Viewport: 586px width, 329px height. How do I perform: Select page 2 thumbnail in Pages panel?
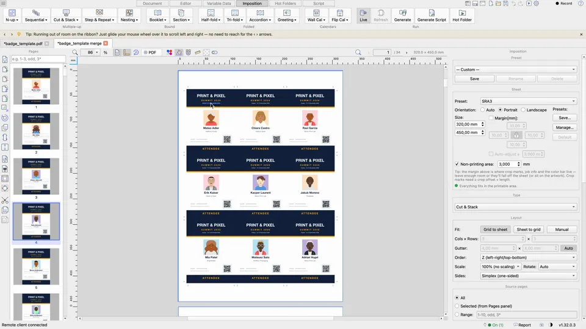pos(36,132)
